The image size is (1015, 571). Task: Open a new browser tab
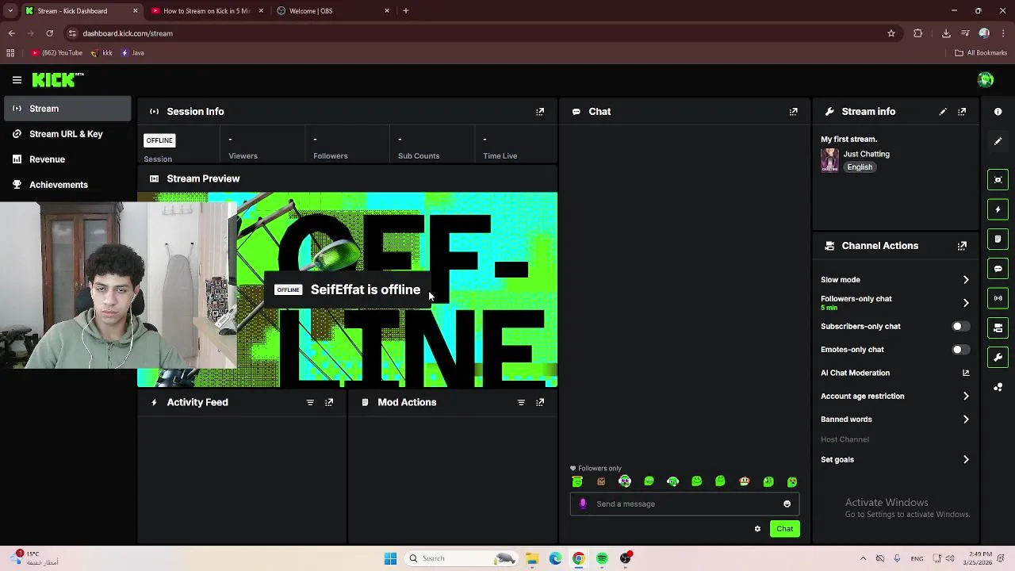click(x=406, y=11)
